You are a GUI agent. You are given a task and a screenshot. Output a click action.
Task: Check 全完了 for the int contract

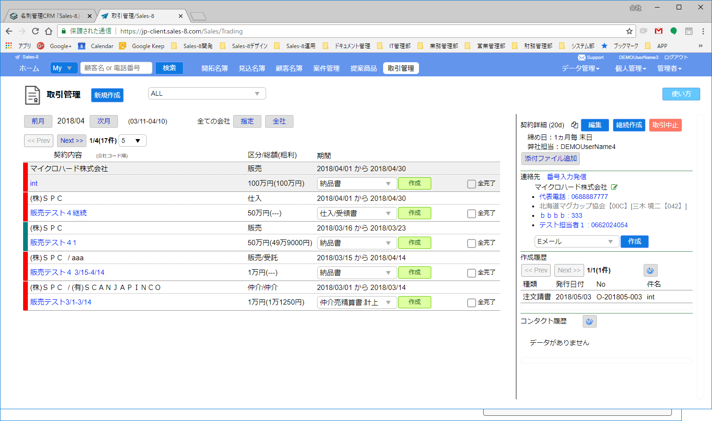point(471,184)
